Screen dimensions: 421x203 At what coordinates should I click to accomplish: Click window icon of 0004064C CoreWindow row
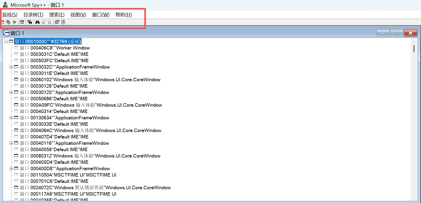click(x=16, y=130)
